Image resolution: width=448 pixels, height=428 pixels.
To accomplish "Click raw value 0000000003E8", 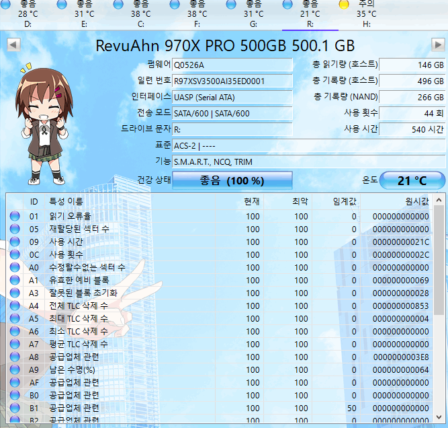I will (401, 357).
